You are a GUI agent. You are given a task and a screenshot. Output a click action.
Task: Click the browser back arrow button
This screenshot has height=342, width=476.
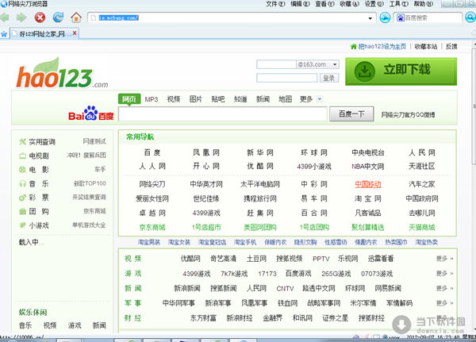coord(4,17)
